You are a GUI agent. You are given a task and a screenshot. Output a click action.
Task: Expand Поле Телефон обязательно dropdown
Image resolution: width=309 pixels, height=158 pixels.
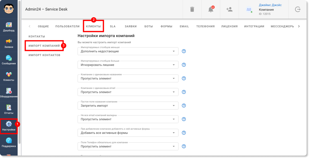tap(128, 146)
